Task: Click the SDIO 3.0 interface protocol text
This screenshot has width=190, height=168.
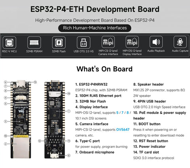Action: (154, 158)
